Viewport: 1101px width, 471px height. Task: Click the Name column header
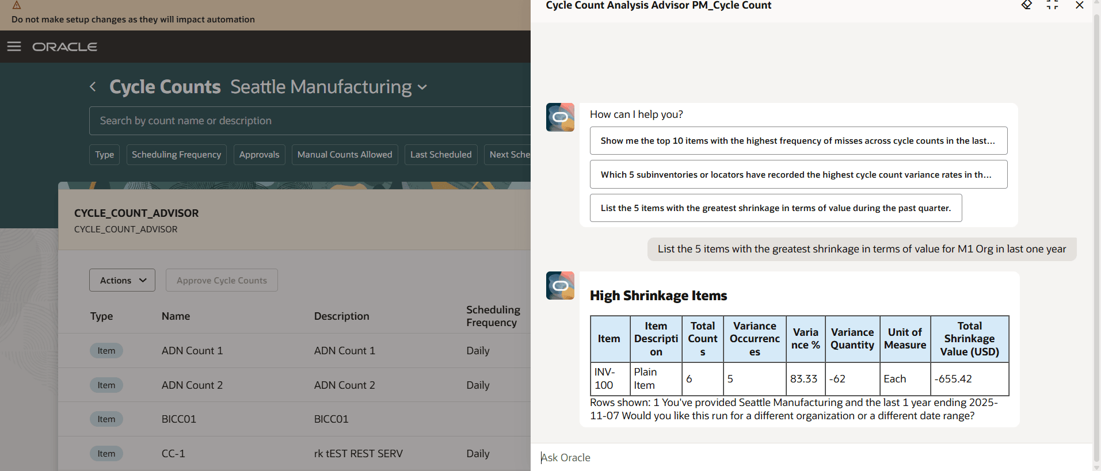point(176,316)
